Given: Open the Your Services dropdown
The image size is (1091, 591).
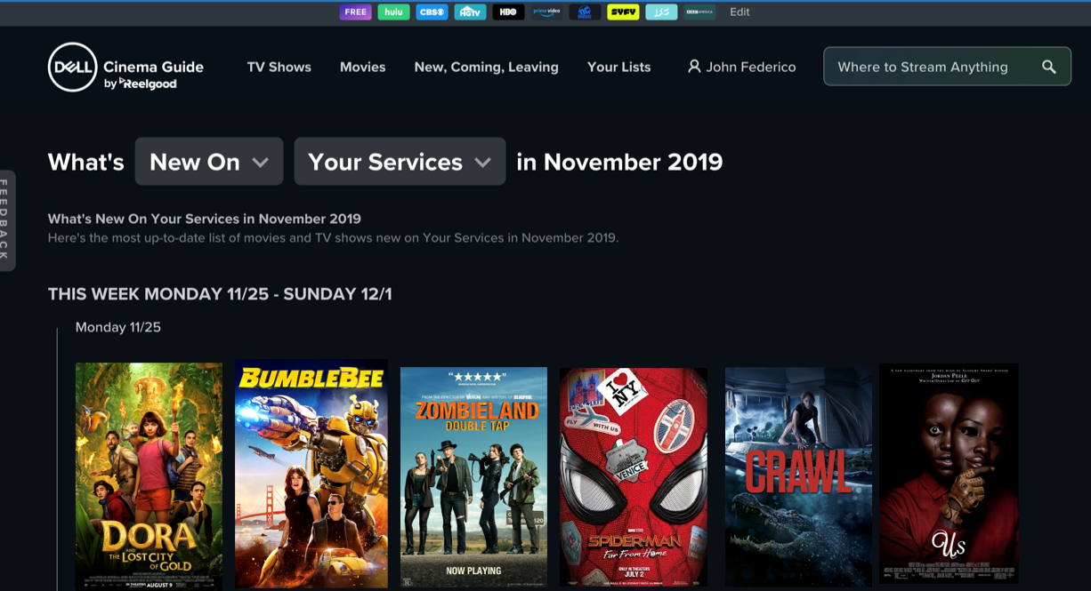Looking at the screenshot, I should point(400,162).
